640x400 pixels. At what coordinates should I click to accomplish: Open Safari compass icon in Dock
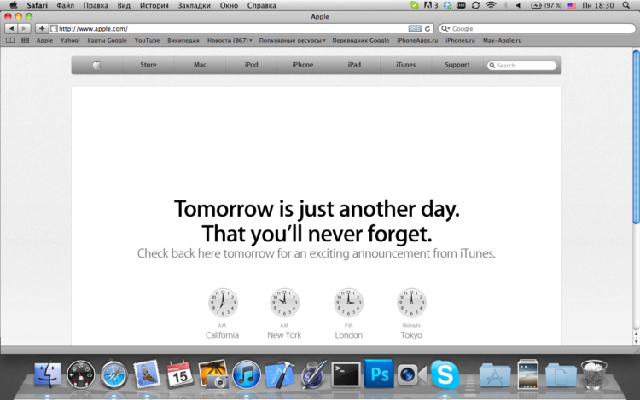click(113, 374)
